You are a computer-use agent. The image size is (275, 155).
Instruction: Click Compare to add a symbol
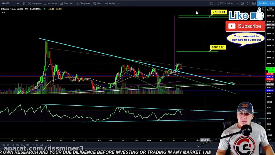click(34, 3)
